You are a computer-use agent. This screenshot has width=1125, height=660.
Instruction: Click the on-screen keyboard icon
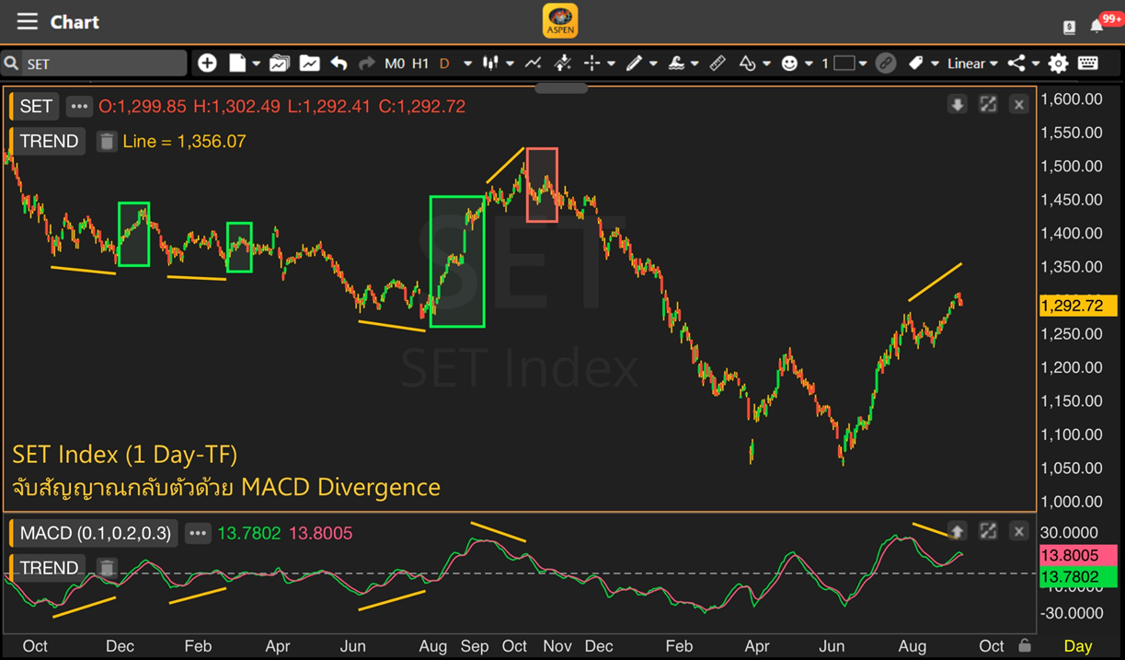(1087, 64)
